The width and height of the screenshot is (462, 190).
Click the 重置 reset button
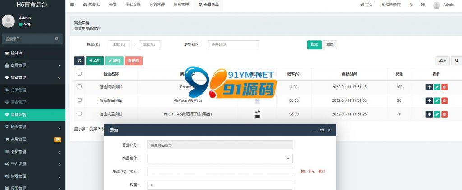(x=330, y=45)
